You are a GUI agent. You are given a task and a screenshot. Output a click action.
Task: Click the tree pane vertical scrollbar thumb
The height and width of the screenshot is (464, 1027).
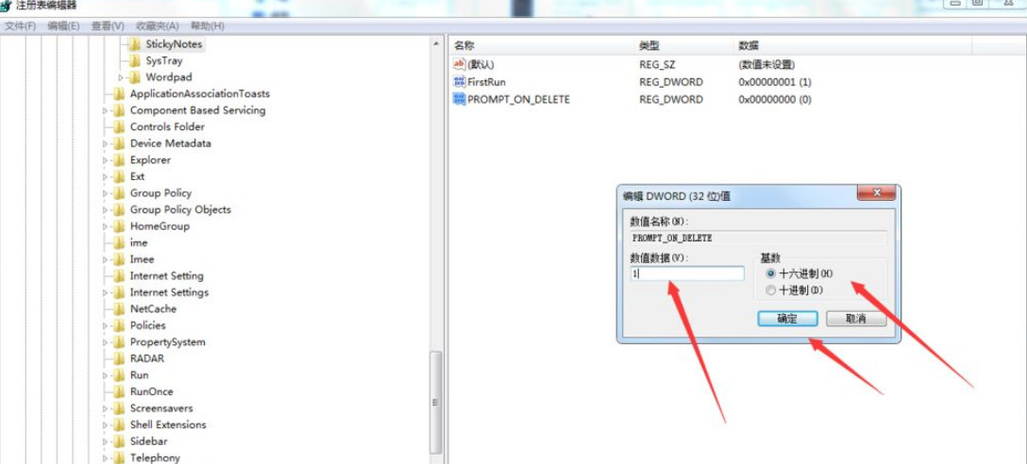point(435,403)
